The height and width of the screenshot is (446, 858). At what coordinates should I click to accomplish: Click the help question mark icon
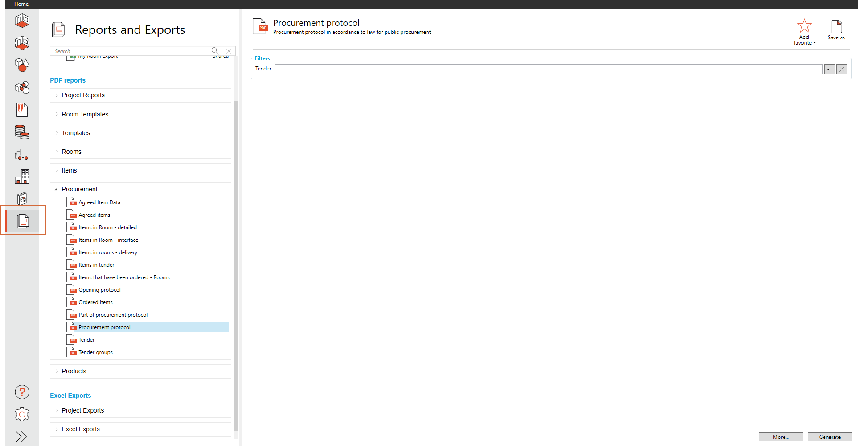22,392
